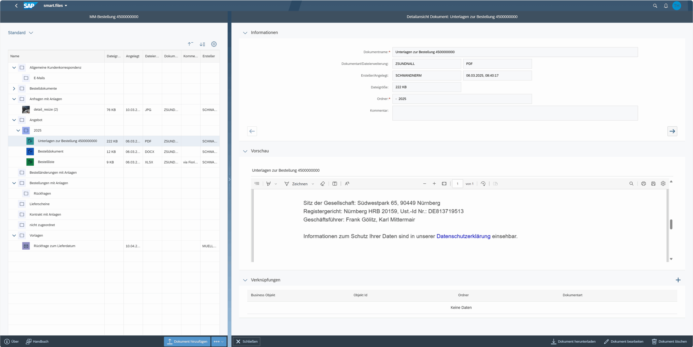This screenshot has width=693, height=347.
Task: Click Dokument bearbeiten
Action: tap(624, 342)
